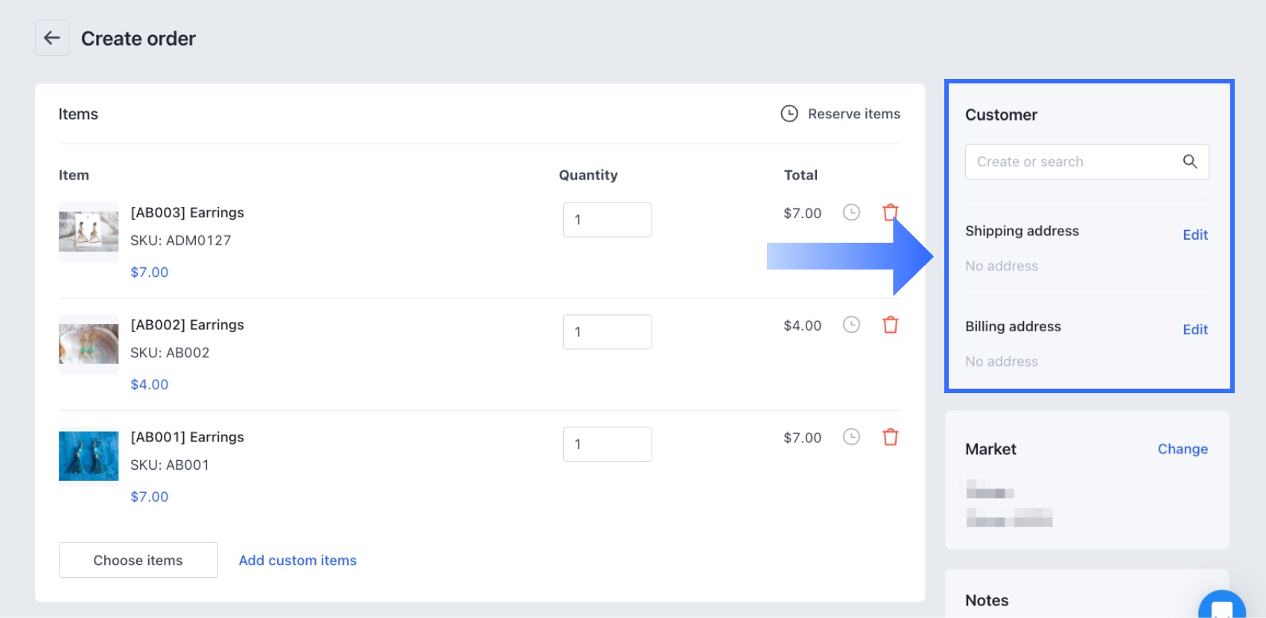Delete the AB001 Earrings item
Screen dimensions: 1266x618
coord(890,437)
